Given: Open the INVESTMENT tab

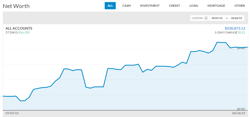Looking at the screenshot, I should tap(150, 6).
